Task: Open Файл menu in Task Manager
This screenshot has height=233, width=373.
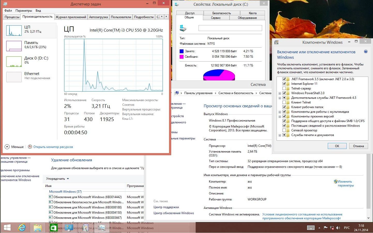Action: 8,11
